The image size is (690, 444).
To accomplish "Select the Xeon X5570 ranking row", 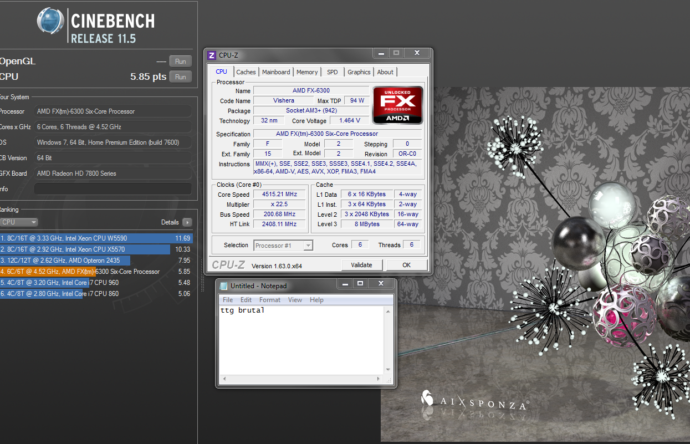I will pyautogui.click(x=96, y=249).
